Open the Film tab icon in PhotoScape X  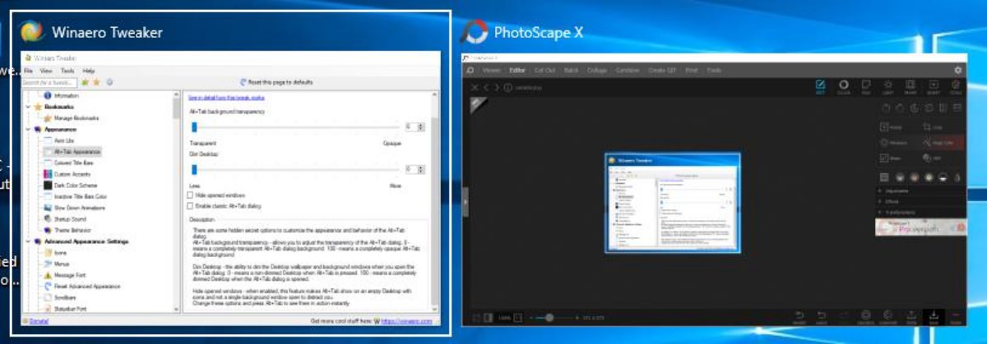(x=865, y=85)
